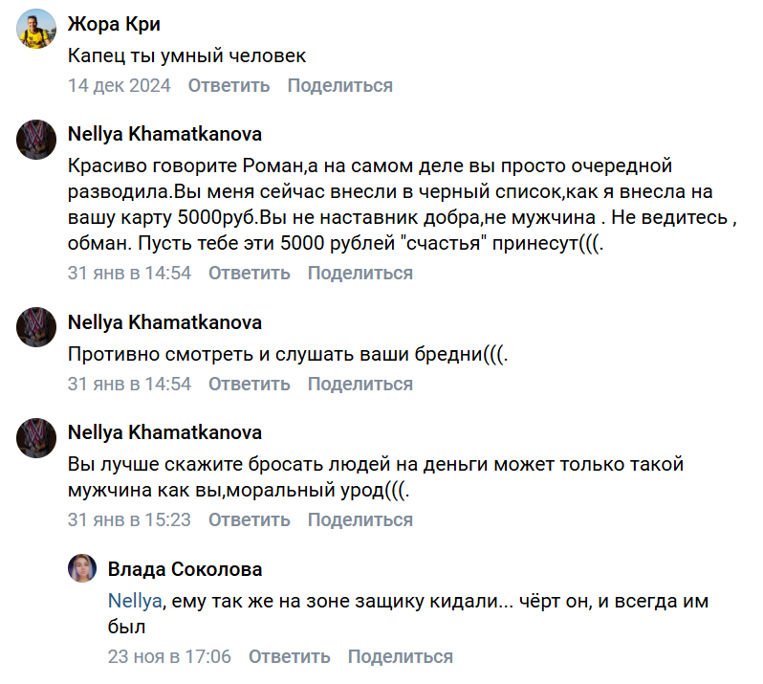Share the 'моральный урод' comment
The height and width of the screenshot is (684, 763).
tap(360, 520)
